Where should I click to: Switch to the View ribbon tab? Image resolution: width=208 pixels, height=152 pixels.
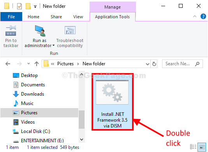[x=78, y=17]
